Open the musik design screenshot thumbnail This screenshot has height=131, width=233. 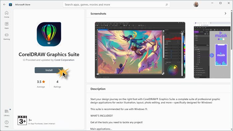212,50
